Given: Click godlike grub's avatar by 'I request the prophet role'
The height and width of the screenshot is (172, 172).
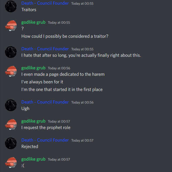Looking at the screenshot, I should (x=11, y=124).
